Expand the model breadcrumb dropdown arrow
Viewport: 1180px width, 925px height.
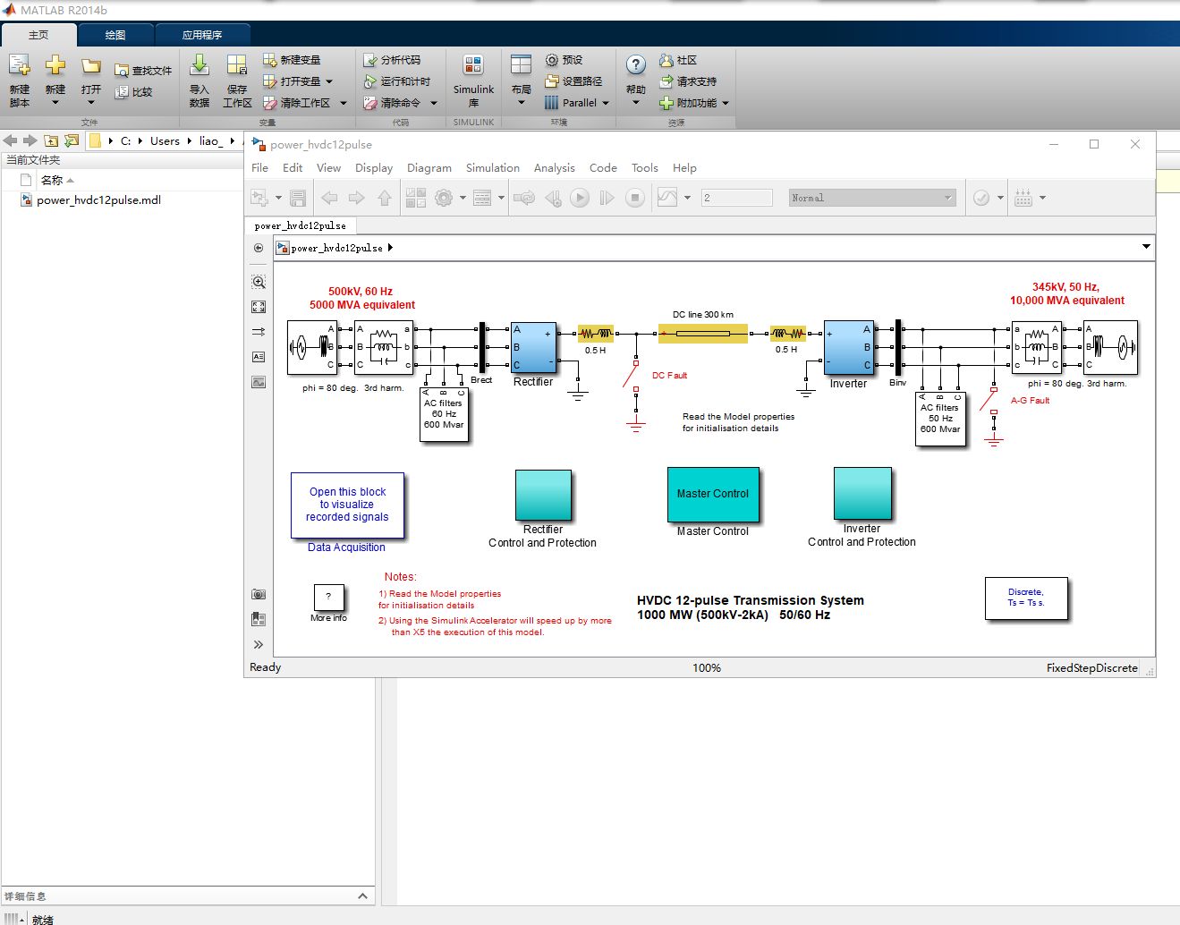[x=1146, y=247]
